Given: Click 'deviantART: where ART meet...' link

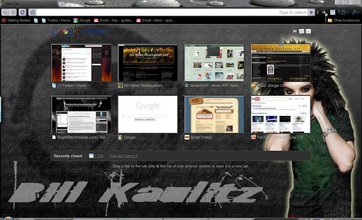Looking at the screenshot, I should [x=216, y=85].
